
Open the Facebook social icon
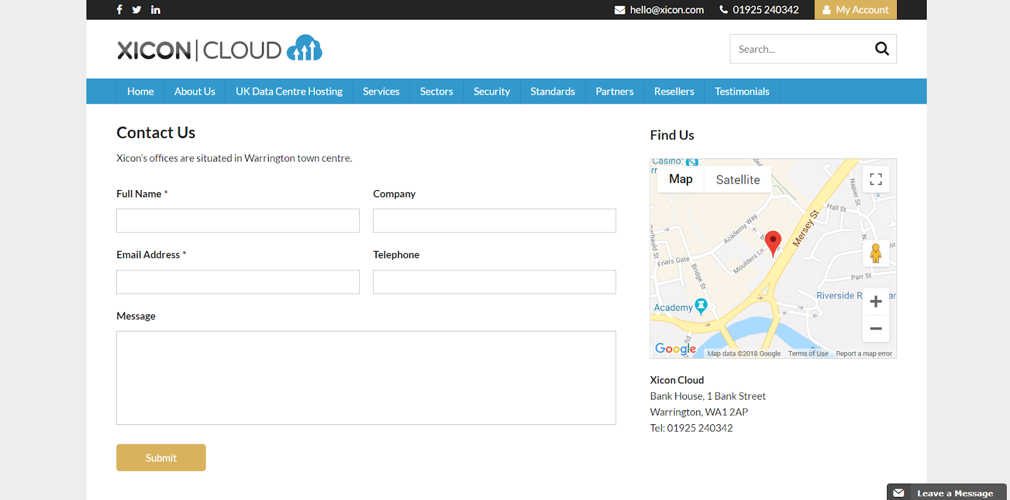[x=119, y=9]
